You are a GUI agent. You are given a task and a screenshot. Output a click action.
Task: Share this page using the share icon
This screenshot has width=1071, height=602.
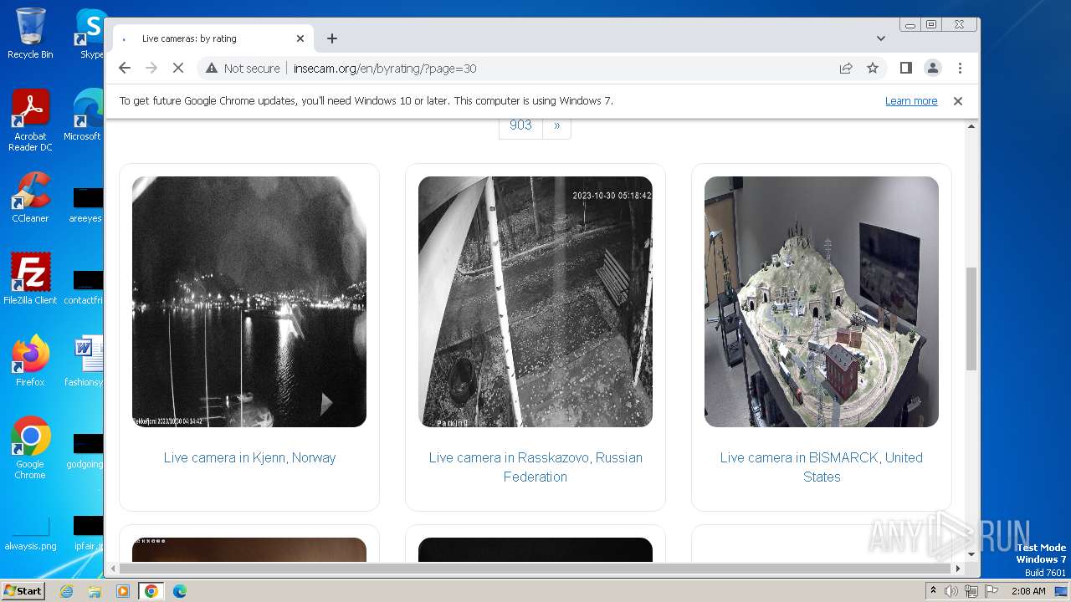click(x=846, y=69)
